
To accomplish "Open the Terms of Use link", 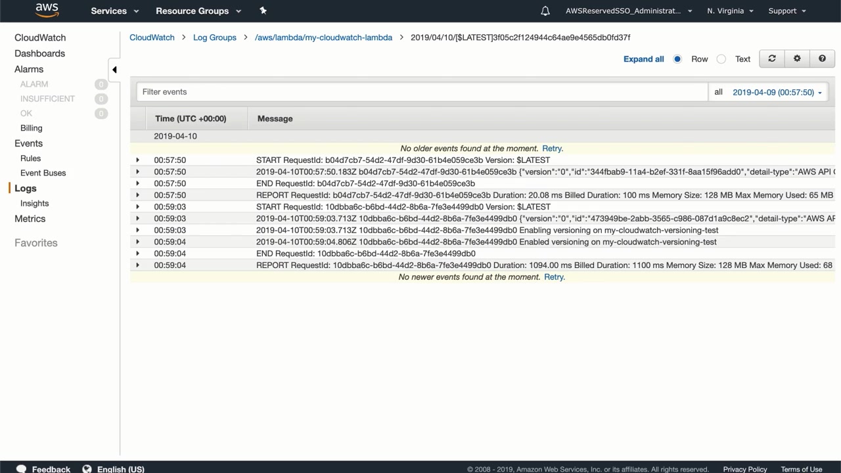I will (802, 469).
